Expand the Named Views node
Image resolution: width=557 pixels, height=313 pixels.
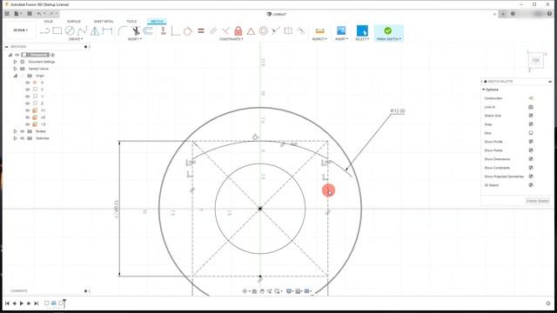tap(15, 69)
